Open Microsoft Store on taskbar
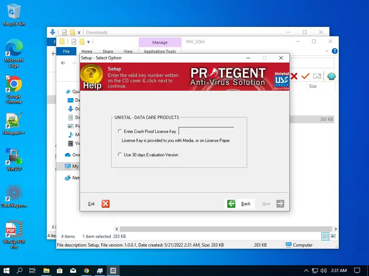This screenshot has height=276, width=369. pos(59,270)
